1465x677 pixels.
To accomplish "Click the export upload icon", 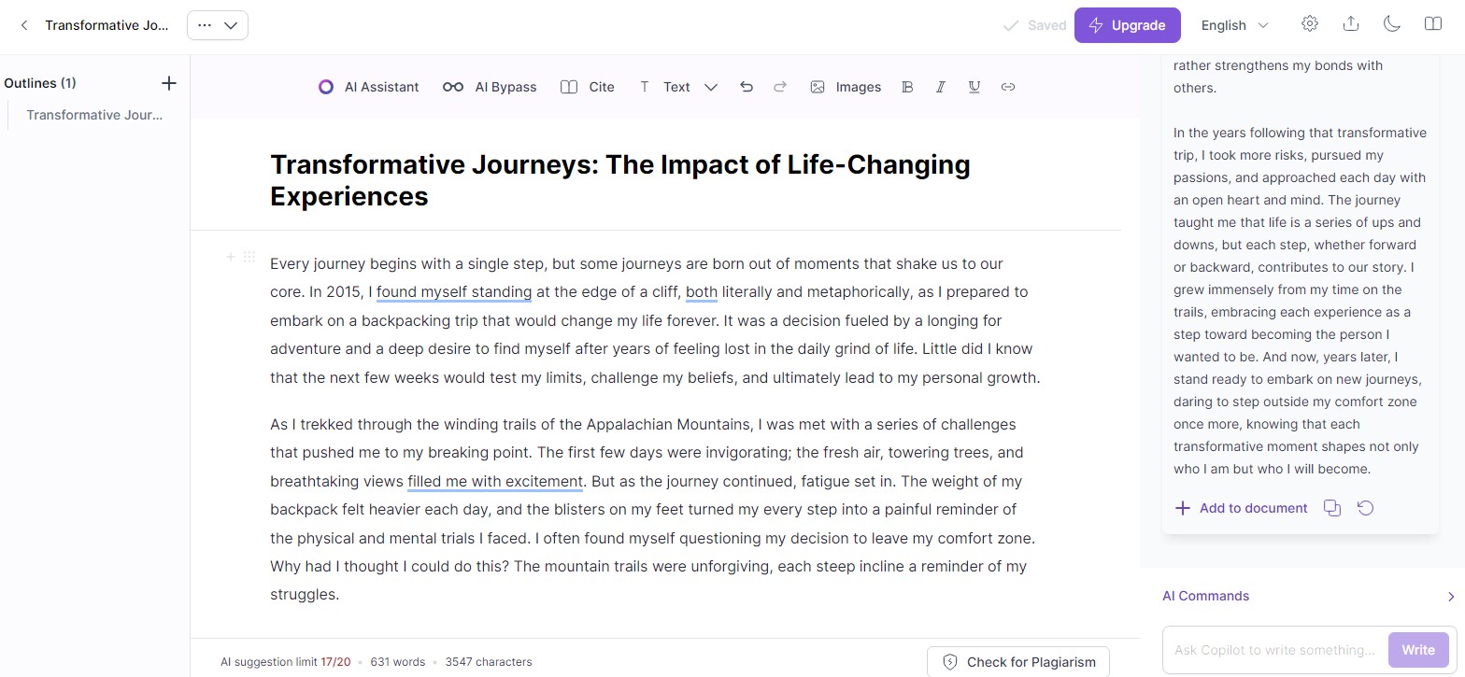I will click(x=1351, y=24).
